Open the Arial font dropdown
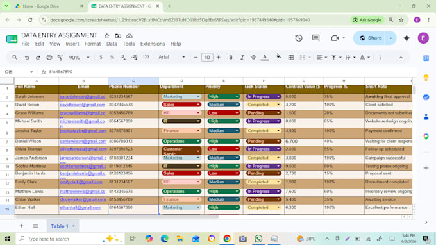Screen dimensions: 436x245 click(x=172, y=57)
